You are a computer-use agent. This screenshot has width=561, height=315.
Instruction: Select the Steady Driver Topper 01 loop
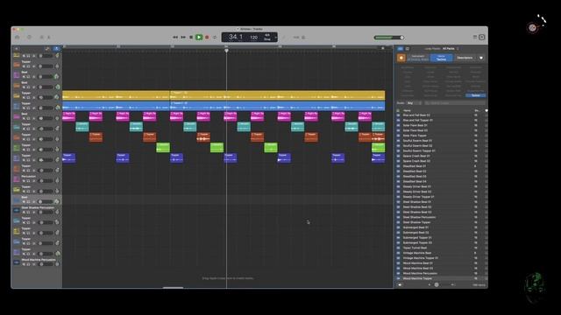418,197
